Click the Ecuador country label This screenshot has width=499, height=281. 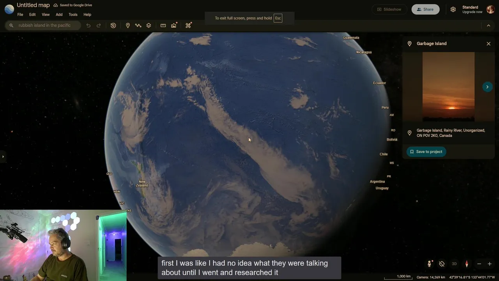pyautogui.click(x=379, y=83)
